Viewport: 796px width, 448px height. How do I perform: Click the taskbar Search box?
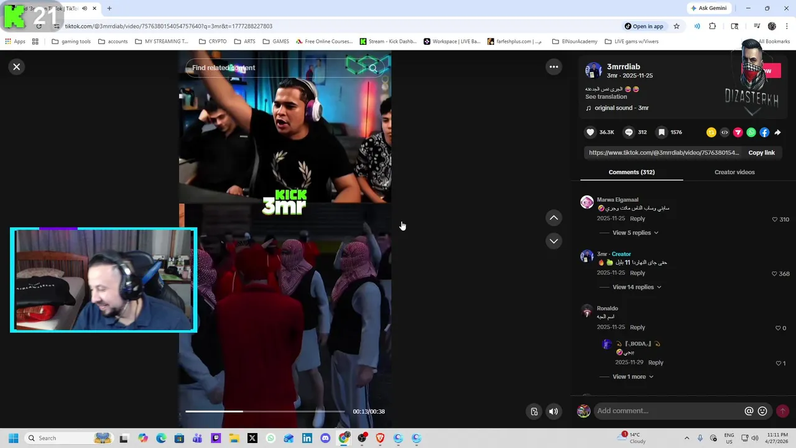point(68,438)
